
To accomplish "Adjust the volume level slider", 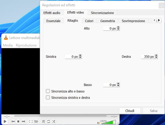I will (108, 122).
